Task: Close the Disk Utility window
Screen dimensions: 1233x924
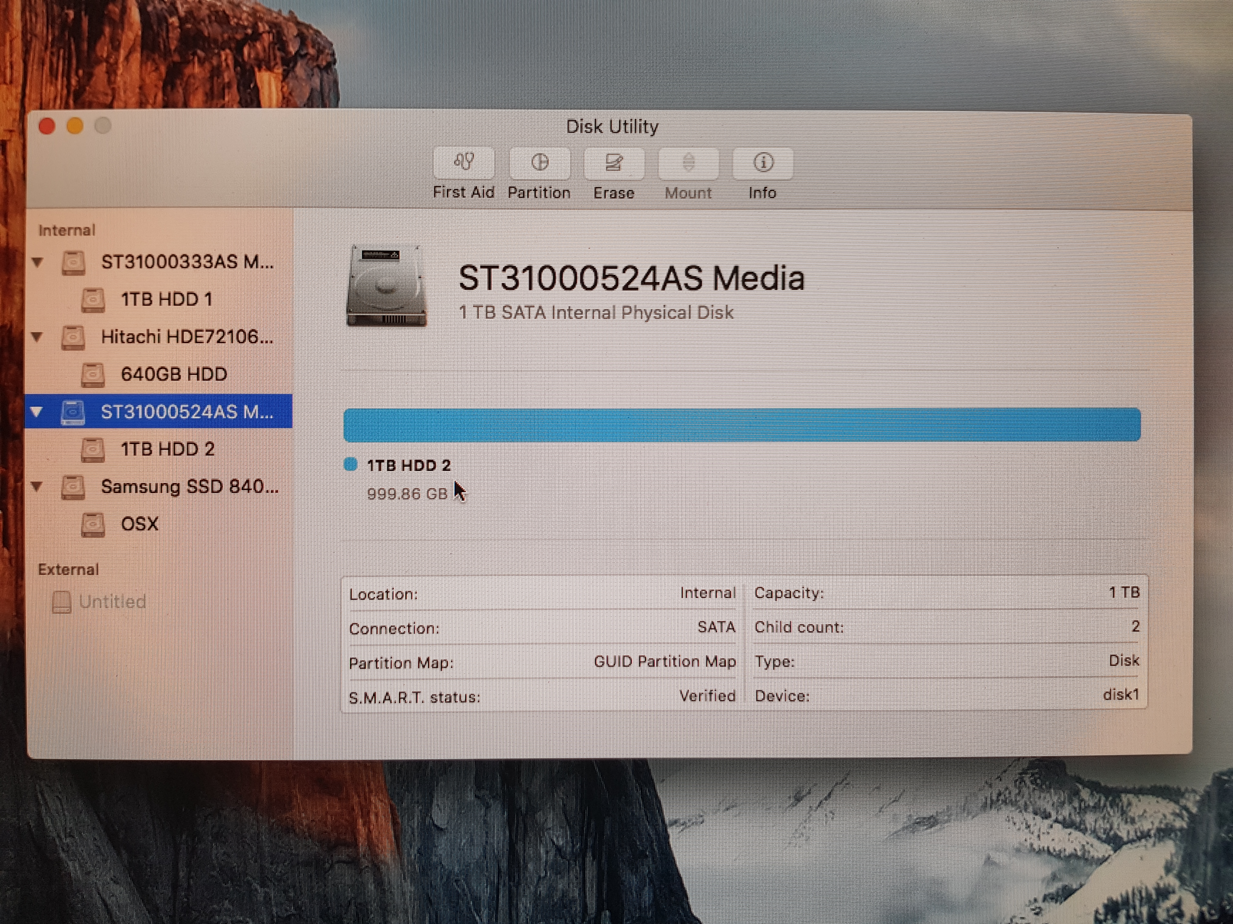Action: [47, 127]
